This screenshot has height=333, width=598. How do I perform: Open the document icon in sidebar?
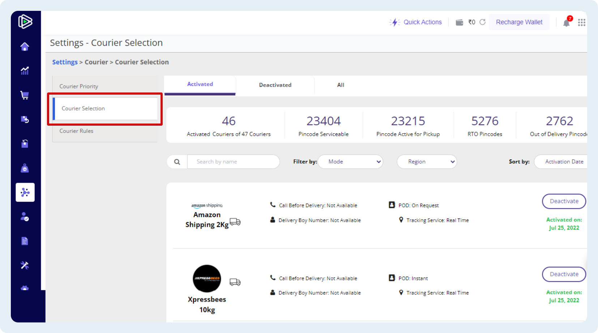click(x=25, y=241)
